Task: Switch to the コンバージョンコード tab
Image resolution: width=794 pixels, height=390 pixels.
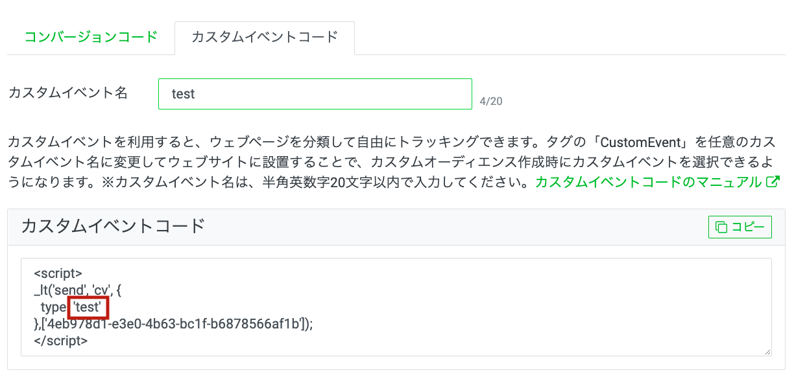Action: click(x=91, y=37)
